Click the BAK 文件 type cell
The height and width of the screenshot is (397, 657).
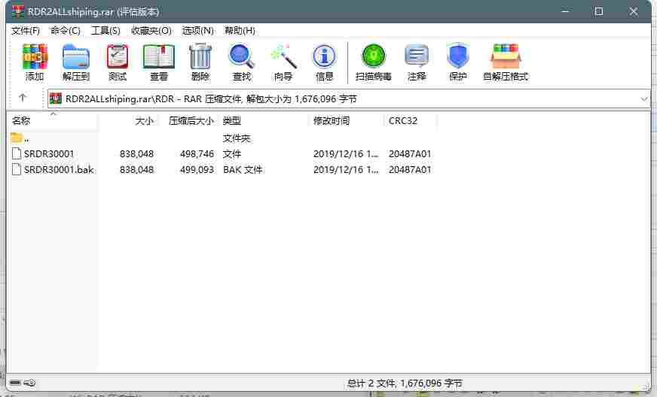243,169
